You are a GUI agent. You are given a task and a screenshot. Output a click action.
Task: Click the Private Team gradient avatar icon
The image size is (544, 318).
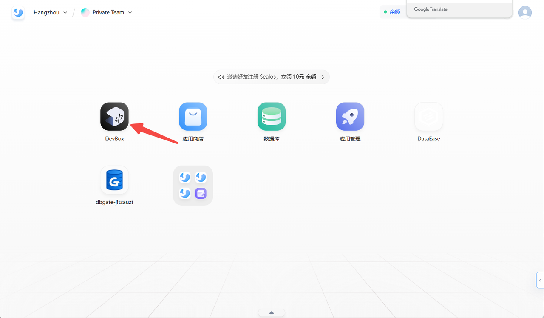point(85,12)
